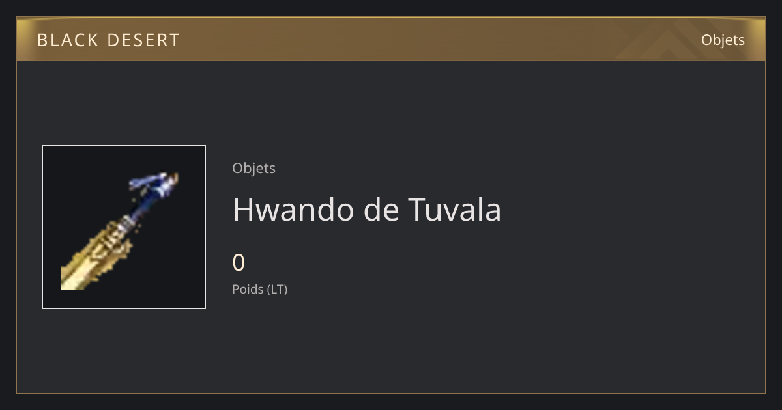This screenshot has width=782, height=410.
Task: Click the weight value 0
Action: [x=239, y=263]
